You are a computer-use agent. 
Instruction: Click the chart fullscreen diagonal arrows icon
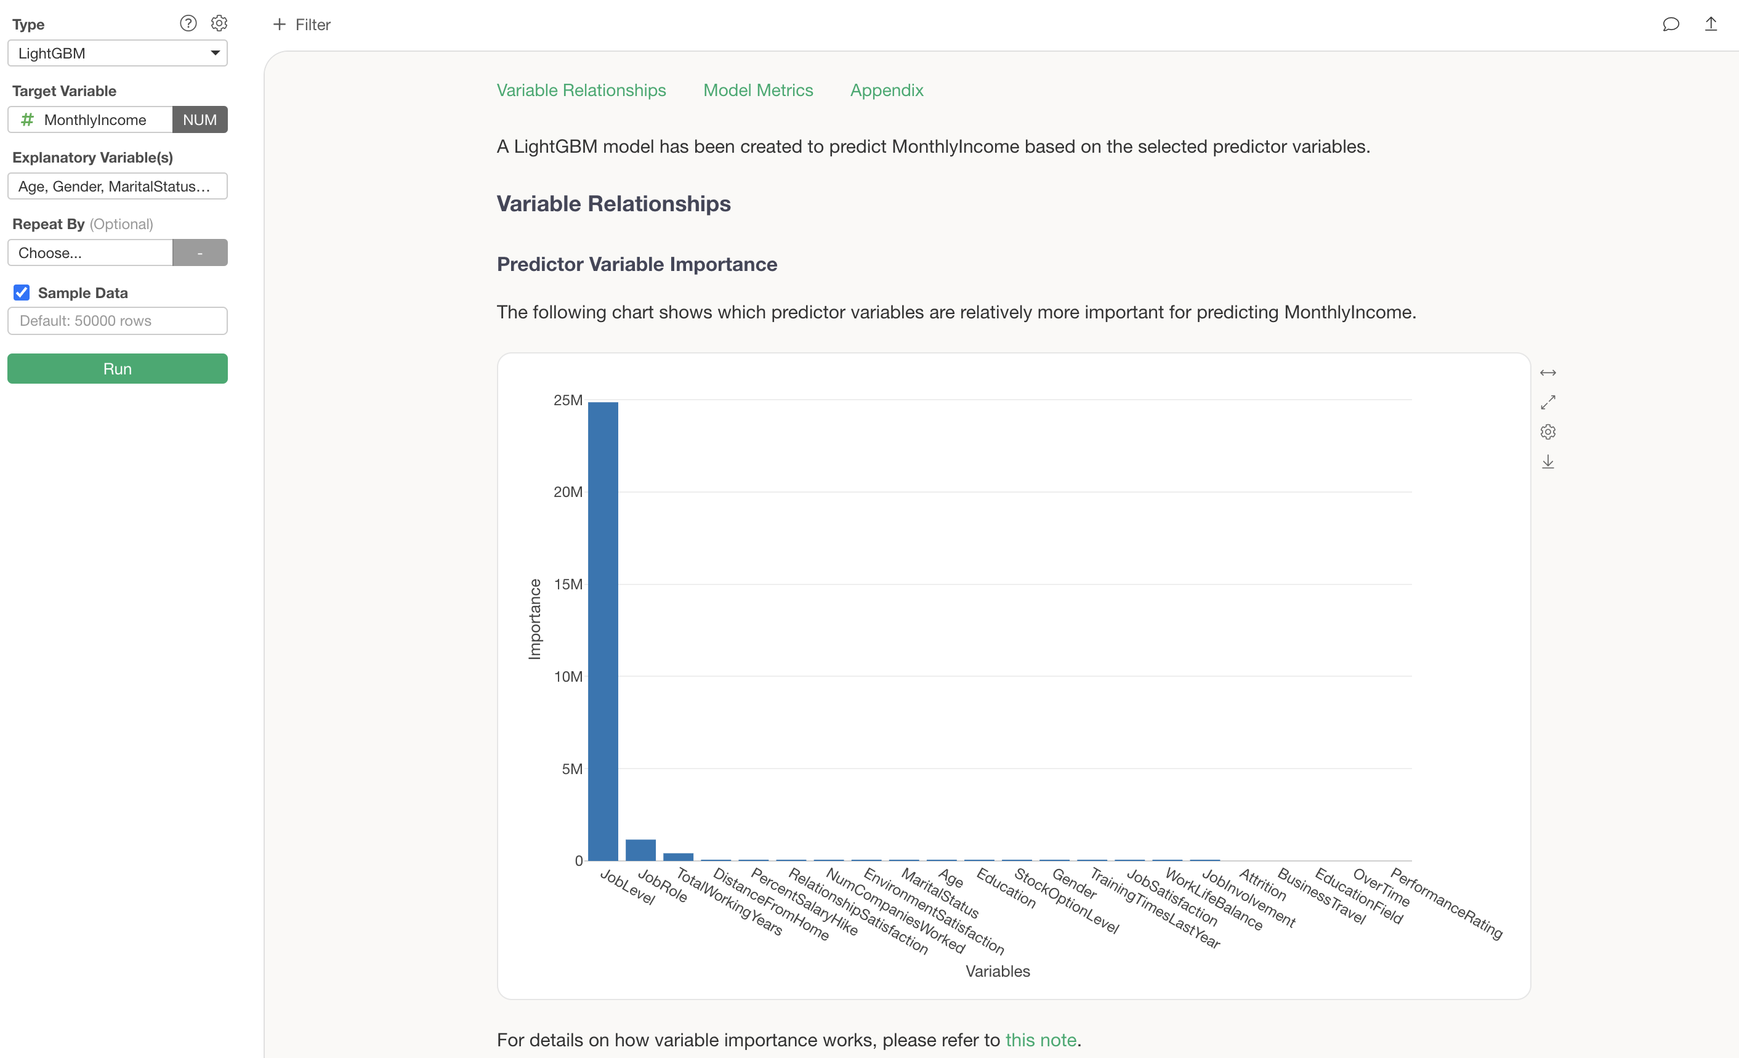click(1547, 402)
